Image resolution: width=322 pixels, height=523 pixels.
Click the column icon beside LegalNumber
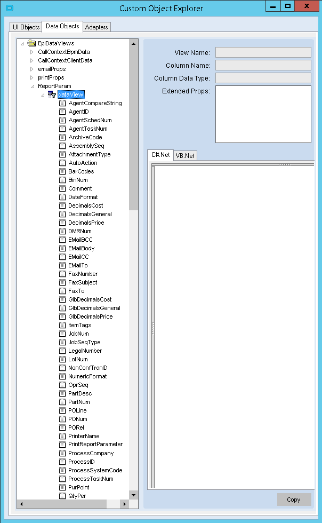pyautogui.click(x=62, y=351)
